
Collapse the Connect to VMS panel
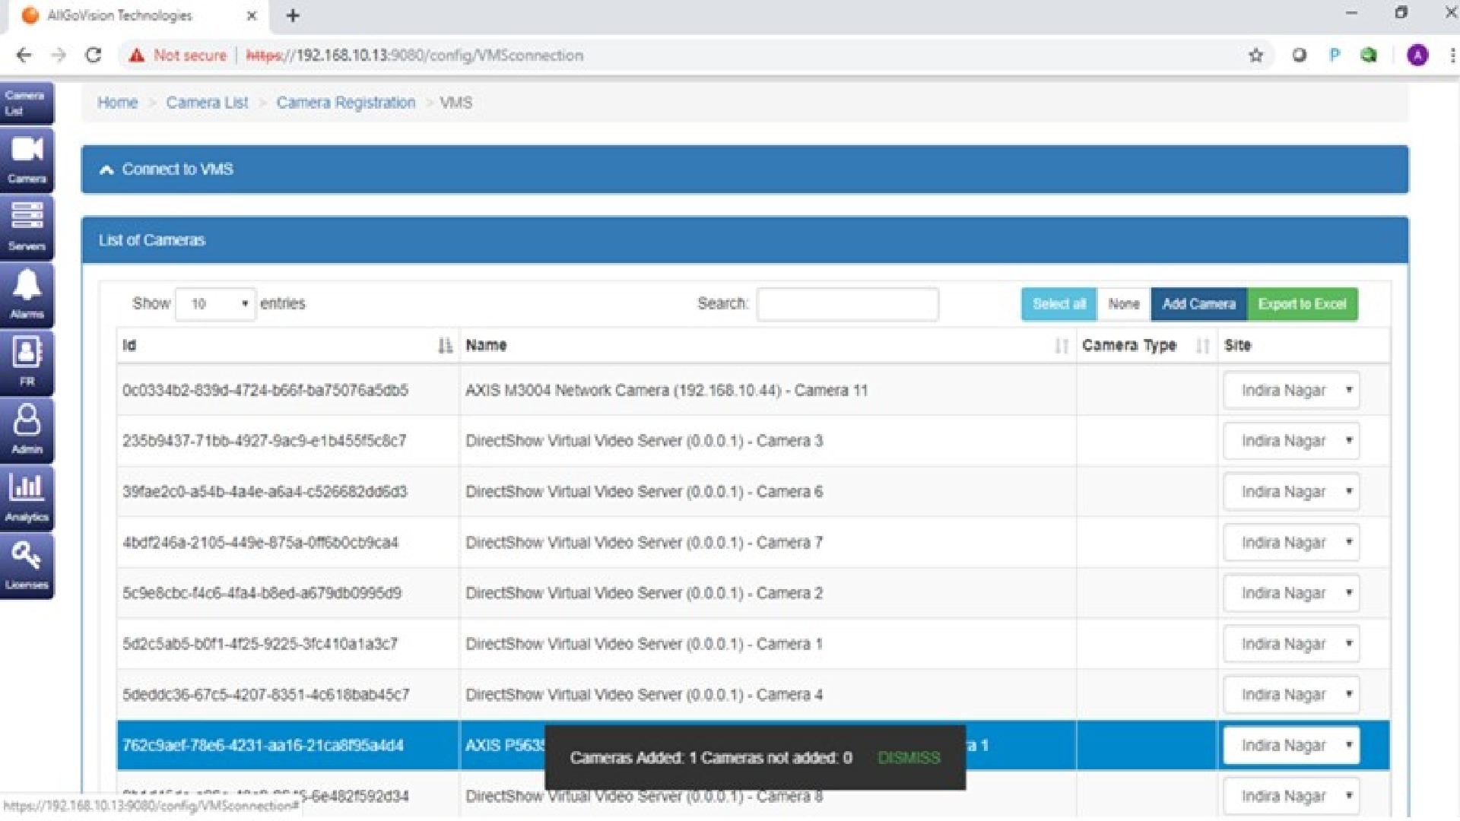click(x=744, y=170)
